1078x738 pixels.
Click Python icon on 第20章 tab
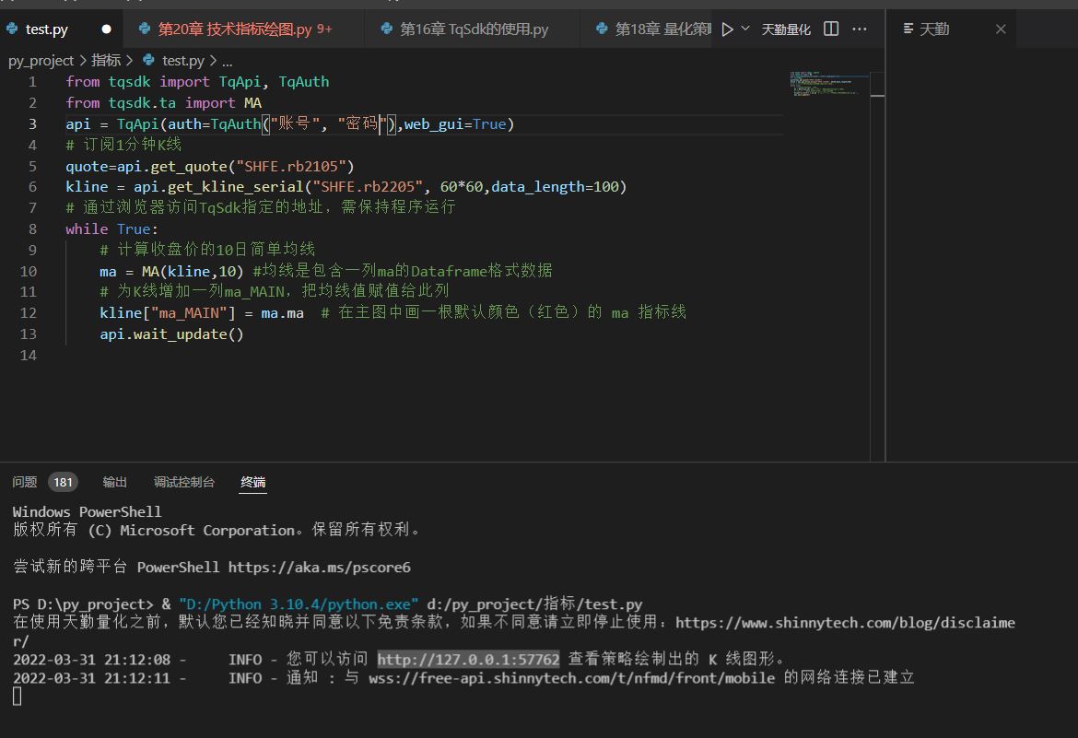pos(145,29)
